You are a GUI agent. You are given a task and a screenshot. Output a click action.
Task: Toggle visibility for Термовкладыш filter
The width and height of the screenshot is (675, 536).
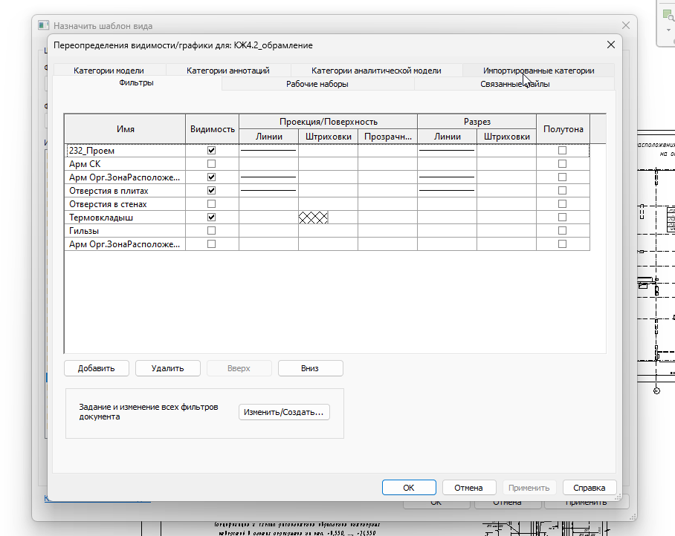click(211, 217)
